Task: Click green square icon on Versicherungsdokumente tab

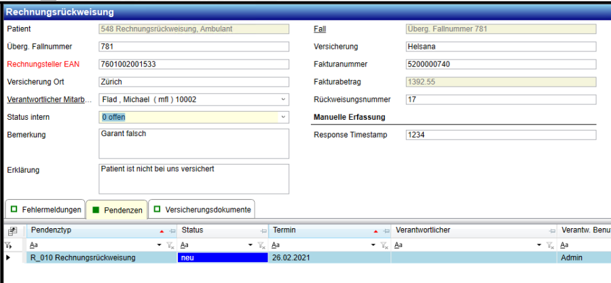Action: point(157,209)
